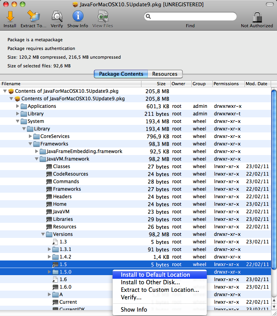The image size is (277, 316).
Task: Collapse the JavaVM.framework folder
Action: click(x=37, y=159)
